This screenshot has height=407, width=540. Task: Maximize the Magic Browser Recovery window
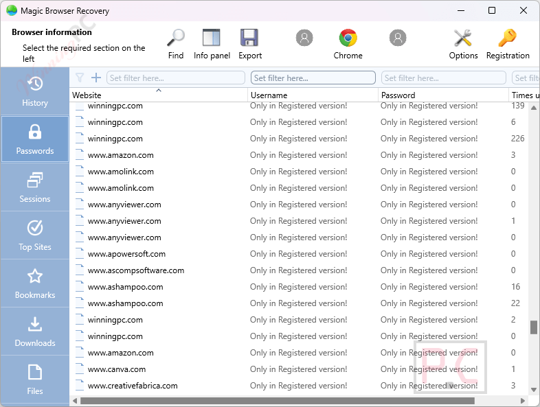492,11
